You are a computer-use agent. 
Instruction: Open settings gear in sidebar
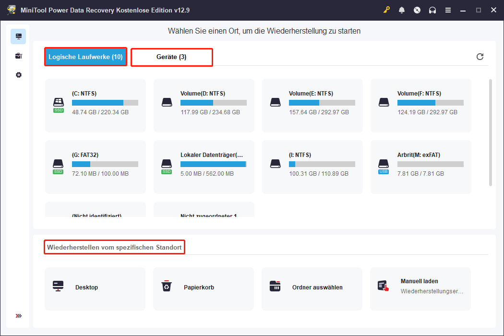click(19, 75)
